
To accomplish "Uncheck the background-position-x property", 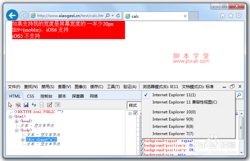I will coord(141,145).
